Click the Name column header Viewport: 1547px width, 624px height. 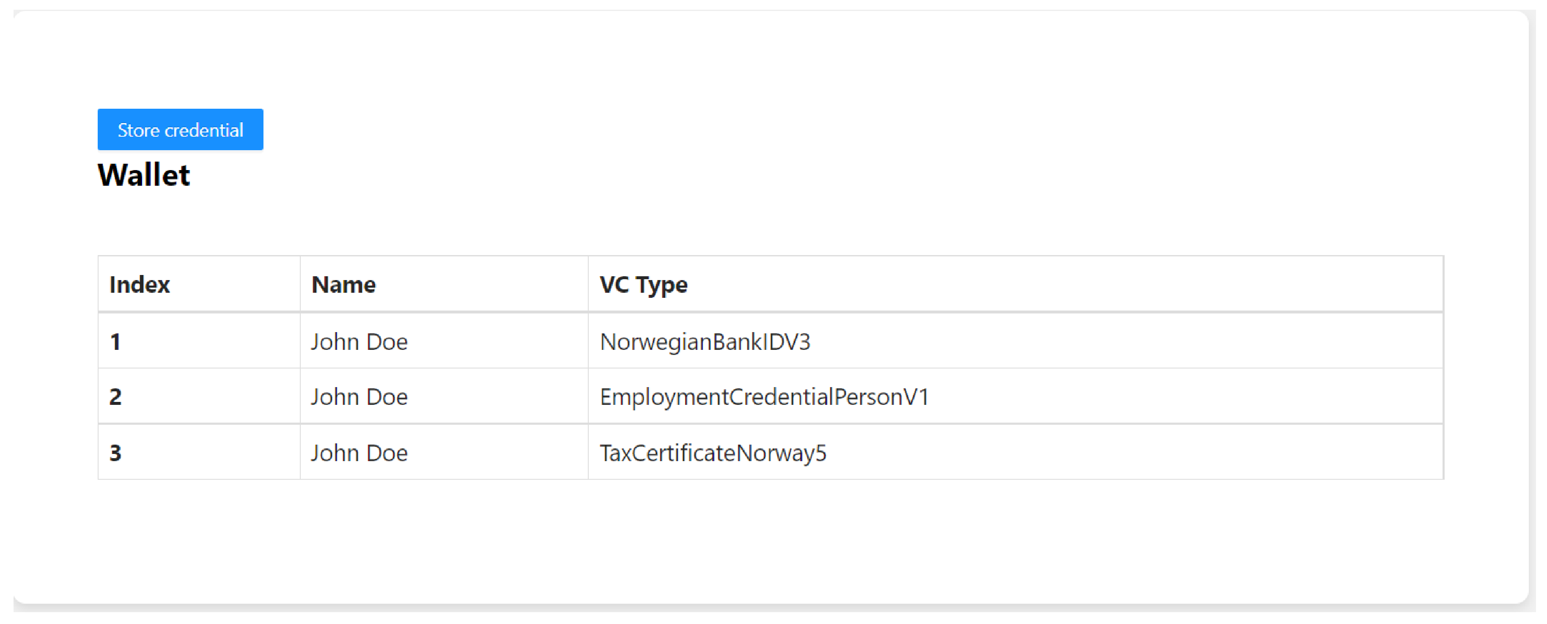343,285
